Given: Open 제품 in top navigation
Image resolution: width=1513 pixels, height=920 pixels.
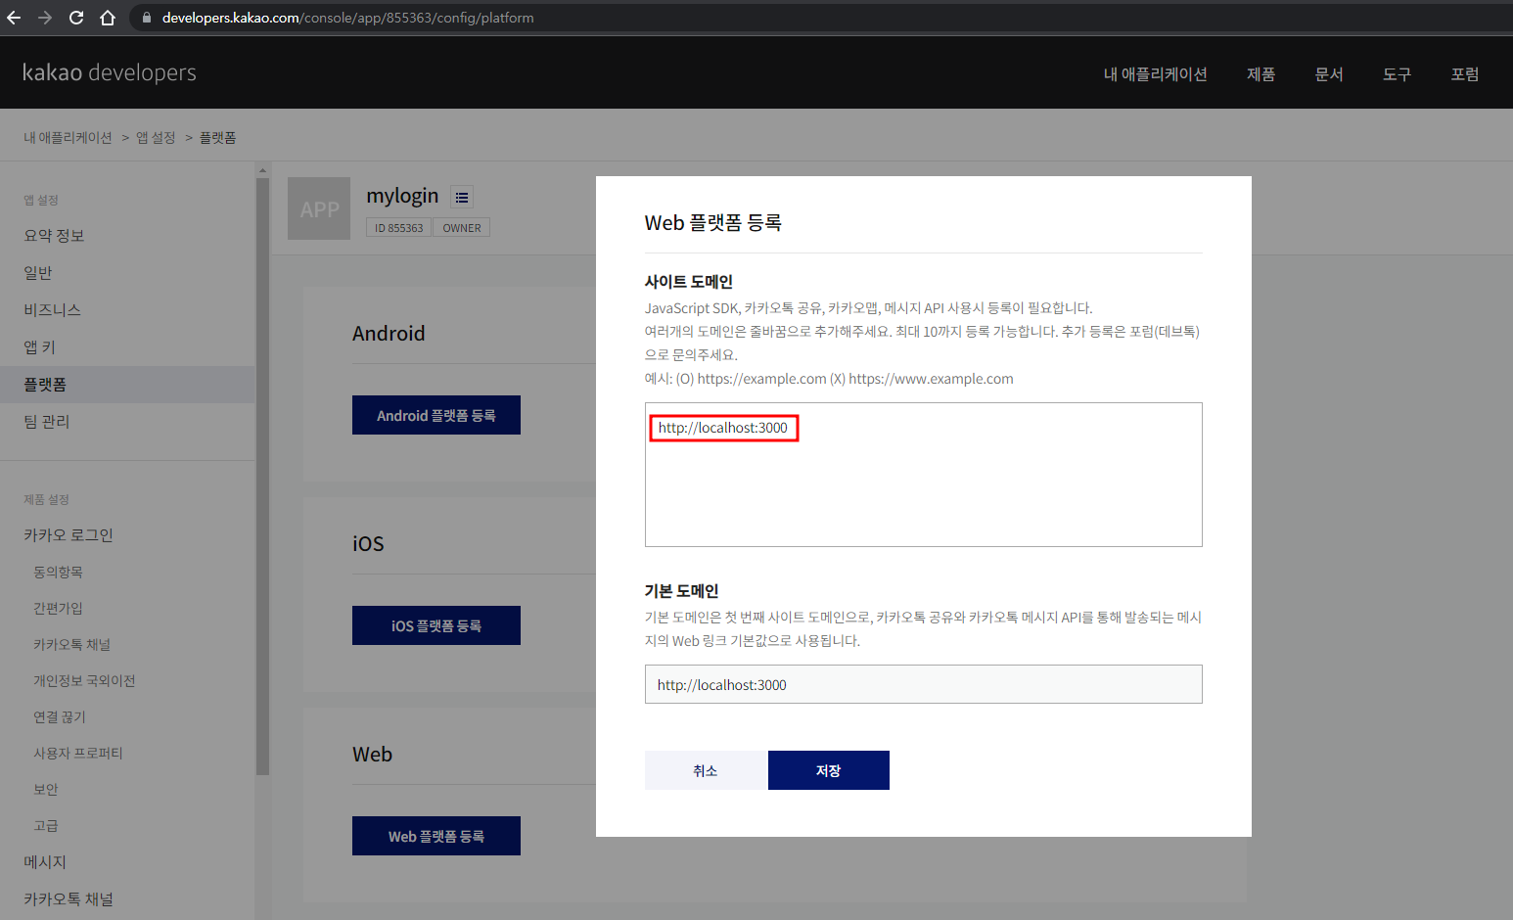Looking at the screenshot, I should [x=1261, y=74].
